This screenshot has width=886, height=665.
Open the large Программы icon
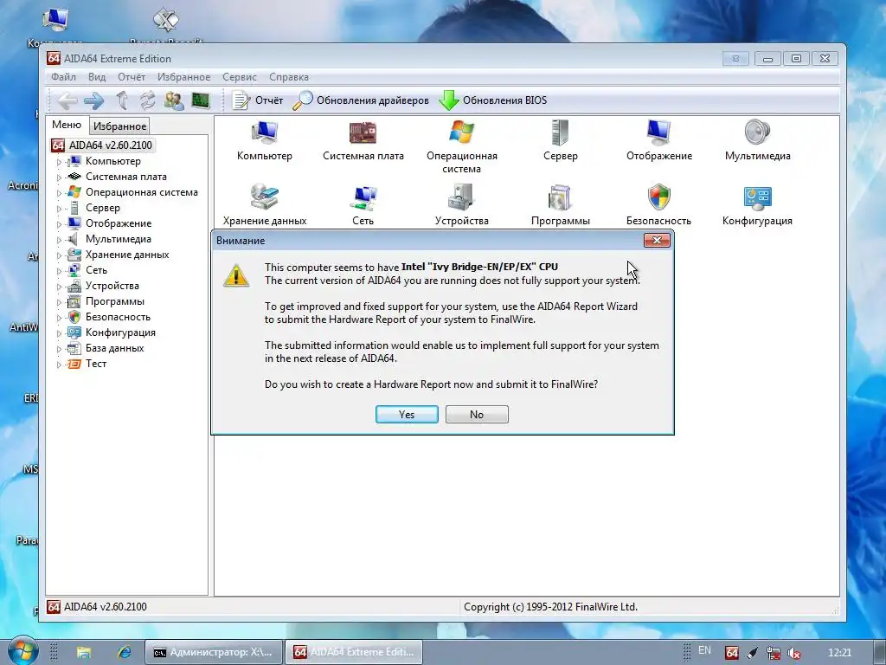pyautogui.click(x=560, y=205)
